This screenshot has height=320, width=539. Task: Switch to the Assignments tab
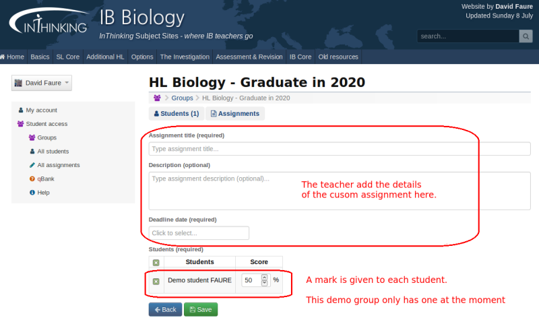pos(234,114)
